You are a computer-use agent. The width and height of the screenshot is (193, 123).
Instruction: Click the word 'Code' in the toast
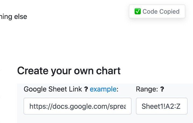click(150, 11)
